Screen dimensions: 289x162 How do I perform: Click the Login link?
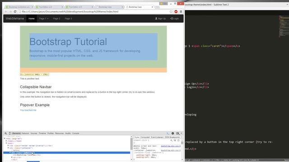pyautogui.click(x=175, y=18)
